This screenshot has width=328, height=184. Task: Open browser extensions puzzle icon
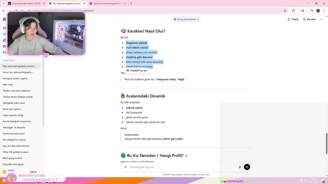tap(293, 11)
